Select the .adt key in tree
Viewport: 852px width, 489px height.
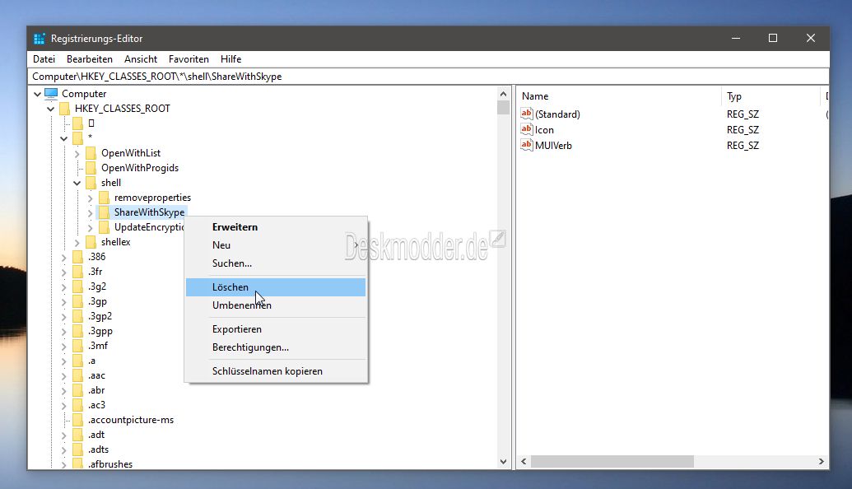(96, 435)
